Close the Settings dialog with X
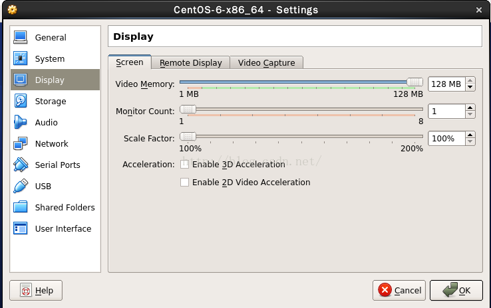The height and width of the screenshot is (308, 491). [479, 10]
